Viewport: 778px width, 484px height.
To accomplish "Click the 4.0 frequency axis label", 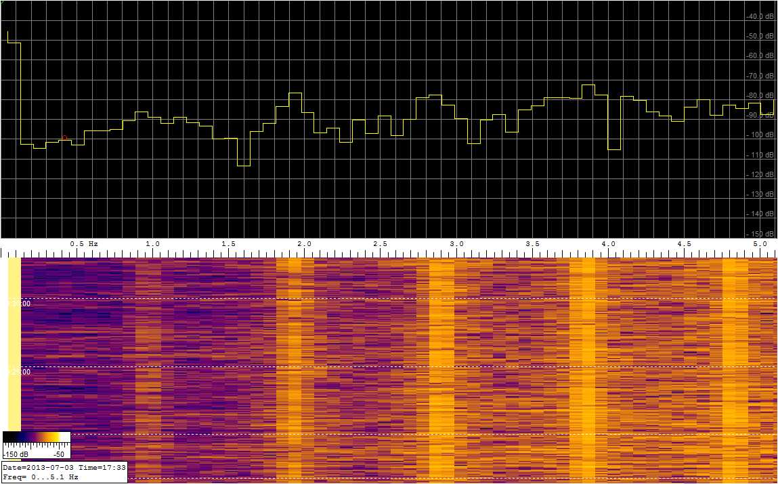I will tap(608, 243).
